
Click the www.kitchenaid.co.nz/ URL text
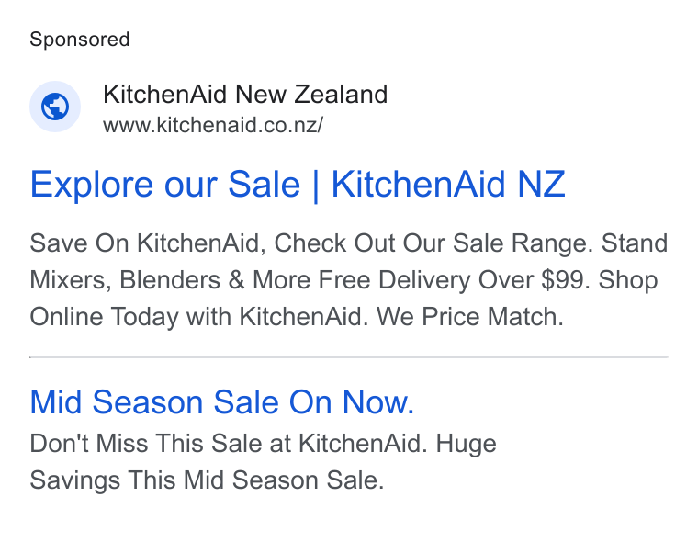[213, 125]
